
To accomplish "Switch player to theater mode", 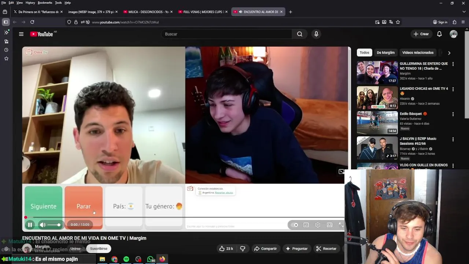I will (x=329, y=225).
